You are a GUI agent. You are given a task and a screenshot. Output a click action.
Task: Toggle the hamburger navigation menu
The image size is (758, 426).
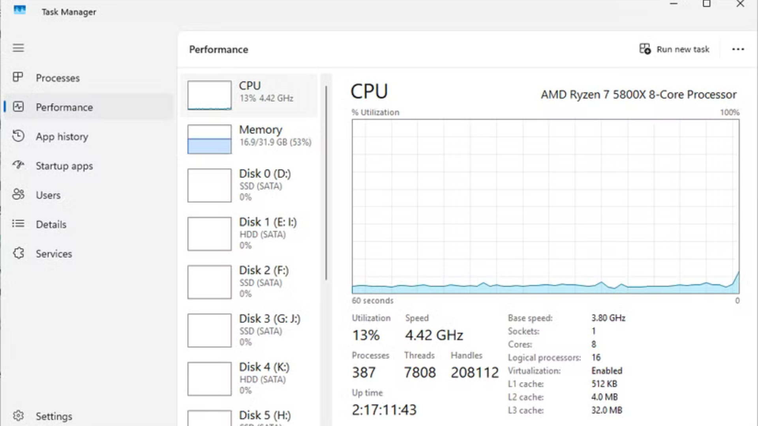click(x=18, y=48)
